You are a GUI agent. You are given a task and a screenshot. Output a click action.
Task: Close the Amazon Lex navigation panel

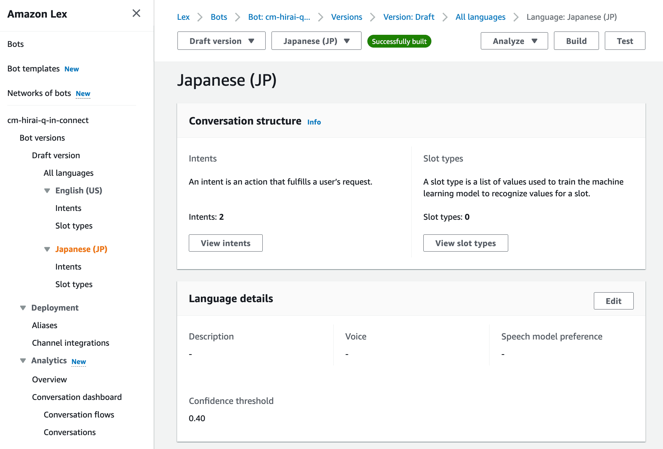point(136,14)
